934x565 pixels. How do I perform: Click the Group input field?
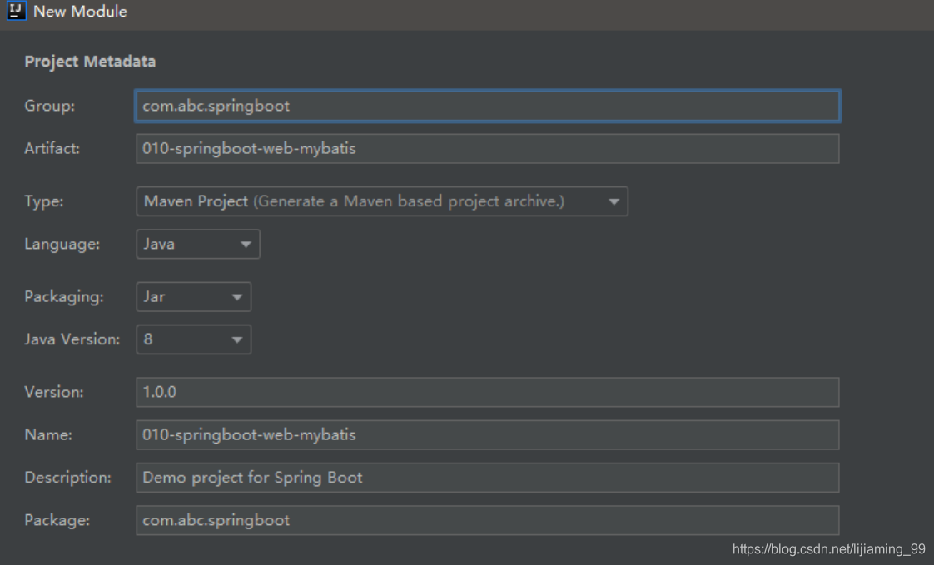[x=488, y=106]
